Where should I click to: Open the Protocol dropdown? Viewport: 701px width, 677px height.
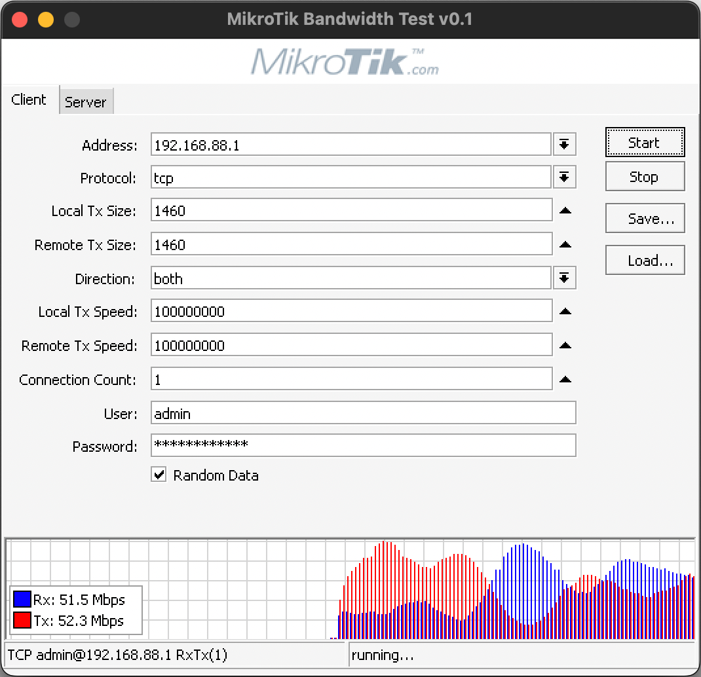(x=564, y=177)
